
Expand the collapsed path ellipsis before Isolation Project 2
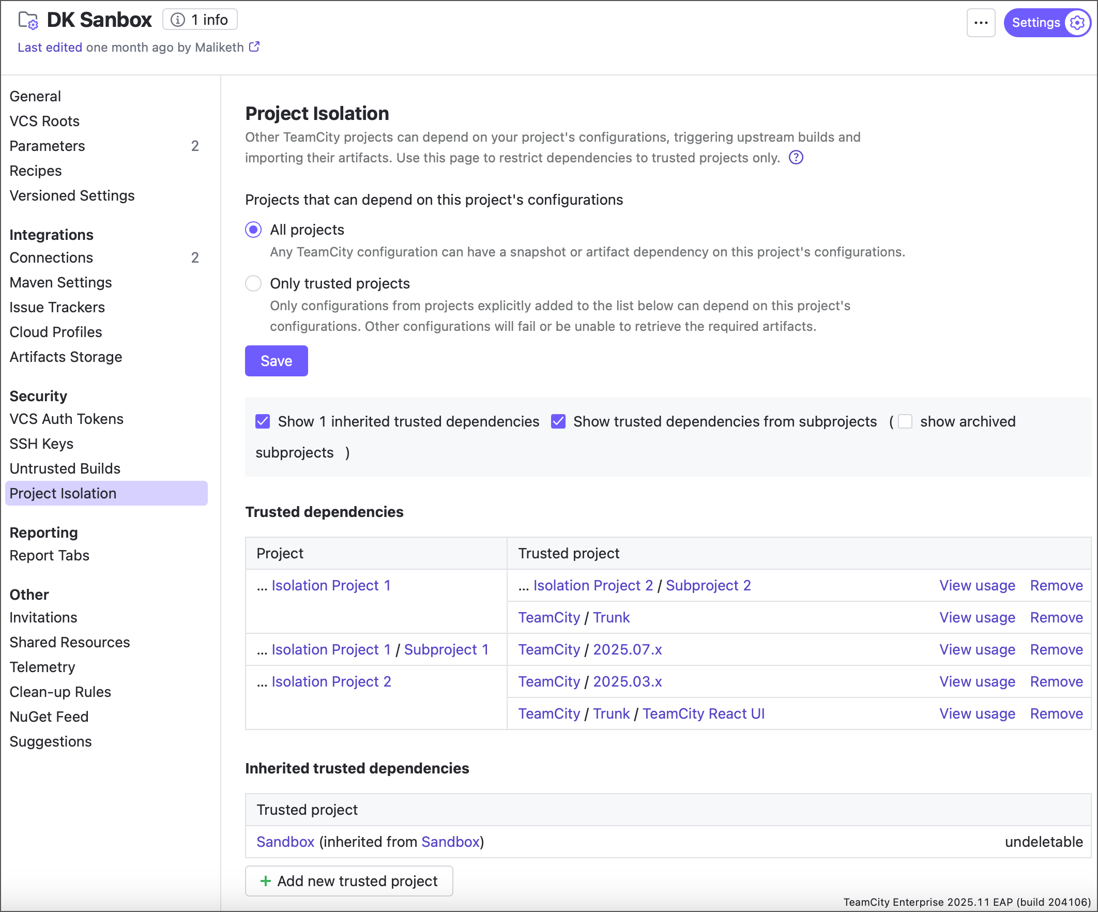click(x=262, y=681)
